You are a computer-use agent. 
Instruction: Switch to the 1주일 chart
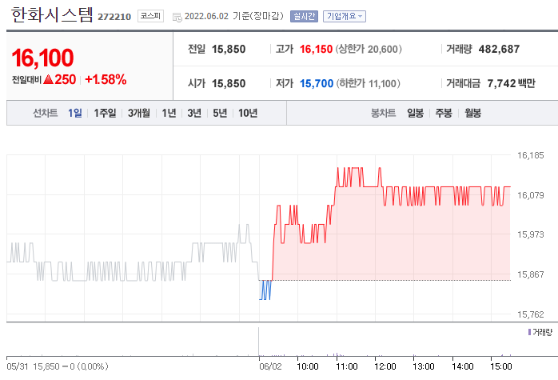(x=105, y=113)
